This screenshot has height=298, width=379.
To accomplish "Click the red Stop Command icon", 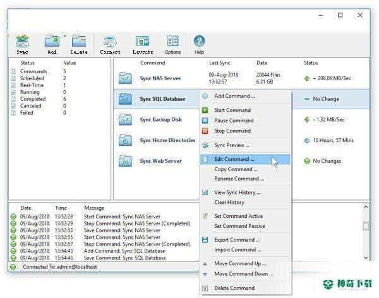I will [205, 131].
